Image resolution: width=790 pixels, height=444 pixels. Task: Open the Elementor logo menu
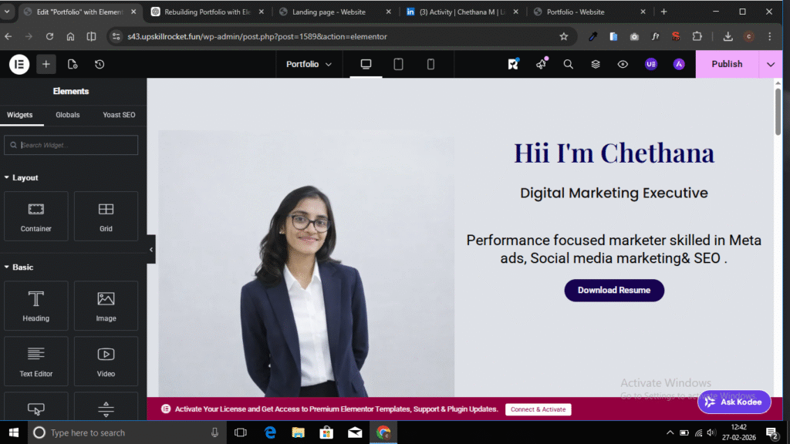19,64
